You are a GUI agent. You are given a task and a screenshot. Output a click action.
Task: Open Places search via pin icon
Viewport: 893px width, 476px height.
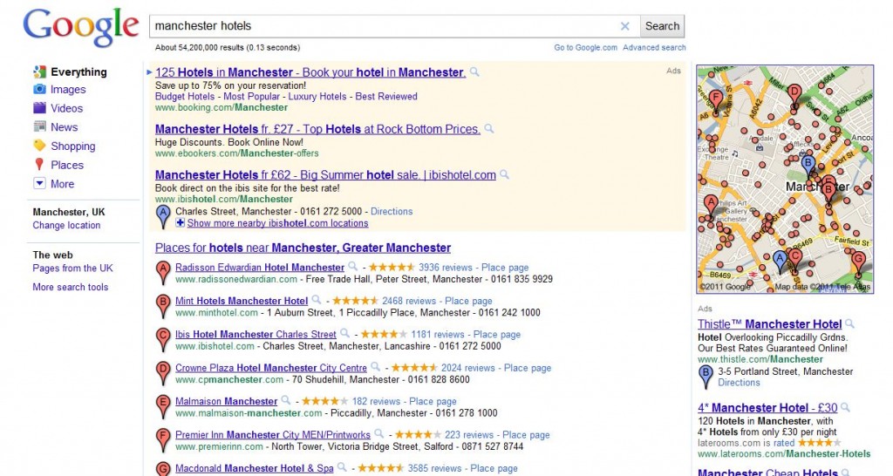pos(39,165)
